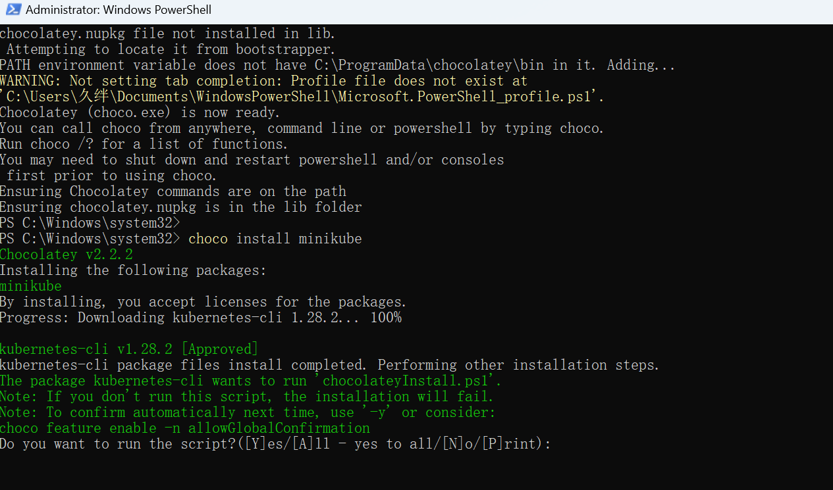Click the 'choco install minikube' command text

pos(275,239)
